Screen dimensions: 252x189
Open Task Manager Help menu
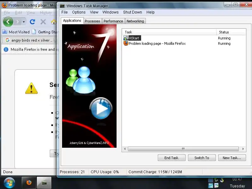point(151,12)
